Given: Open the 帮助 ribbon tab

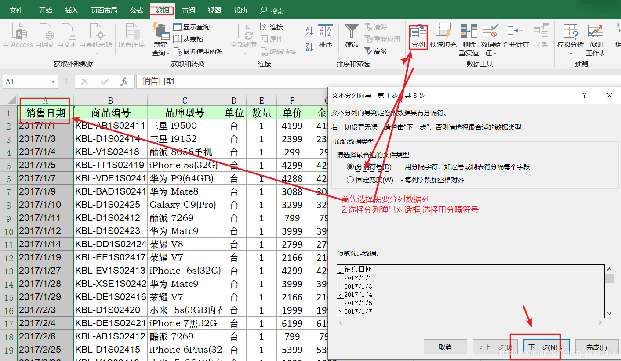Looking at the screenshot, I should (x=240, y=10).
